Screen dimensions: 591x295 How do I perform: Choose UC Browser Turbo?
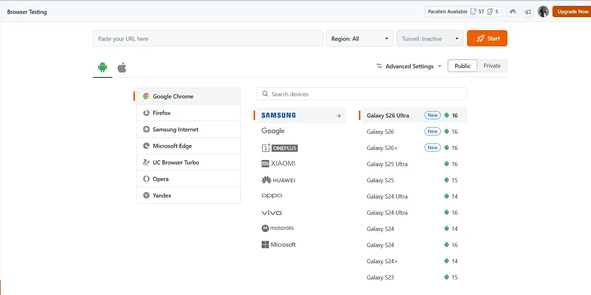[188, 162]
